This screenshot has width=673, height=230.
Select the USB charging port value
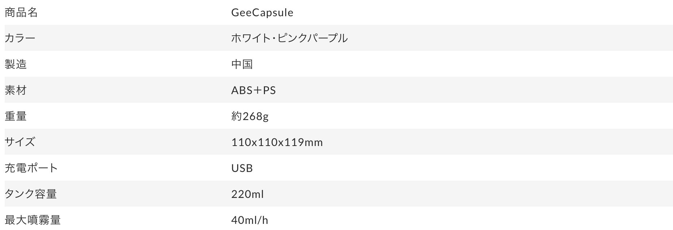point(242,168)
